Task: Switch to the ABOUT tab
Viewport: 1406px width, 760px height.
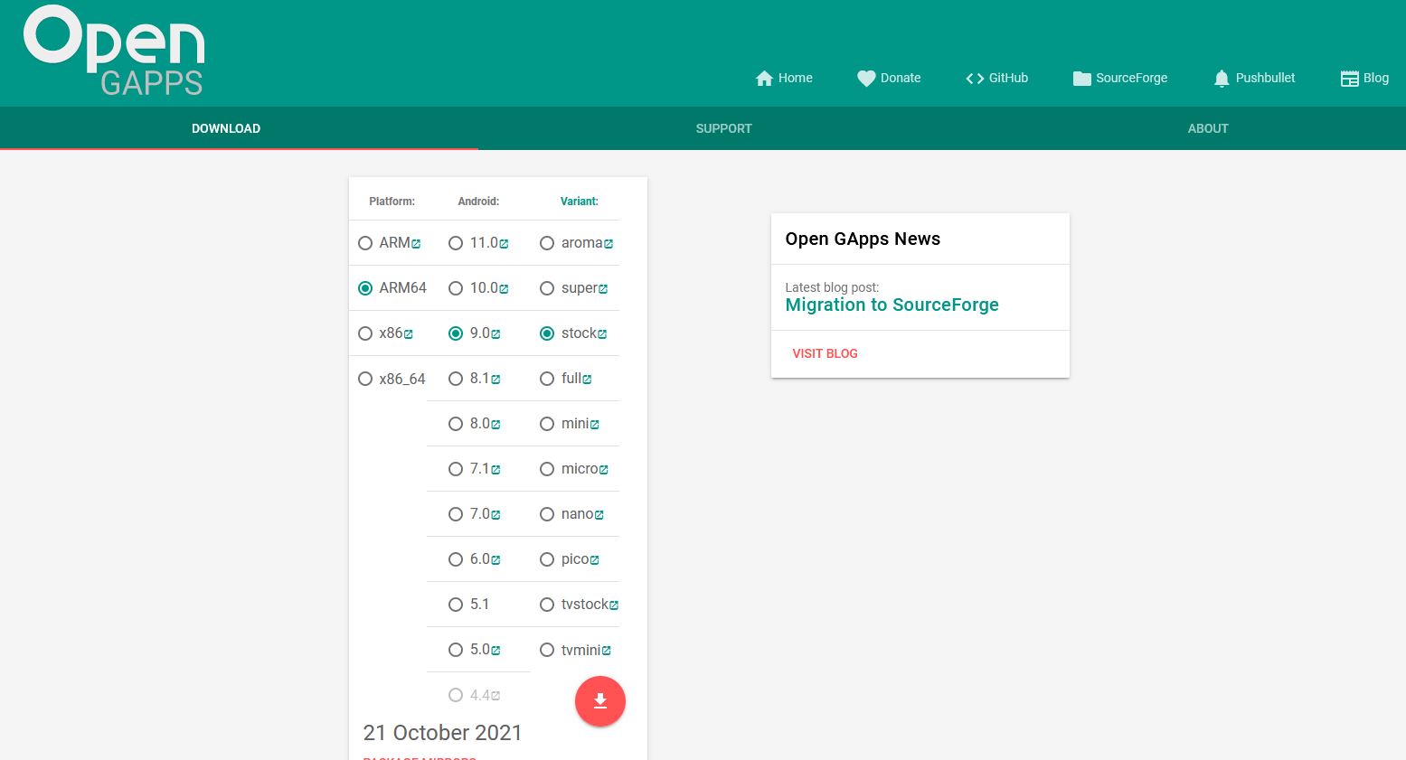Action: (1208, 128)
